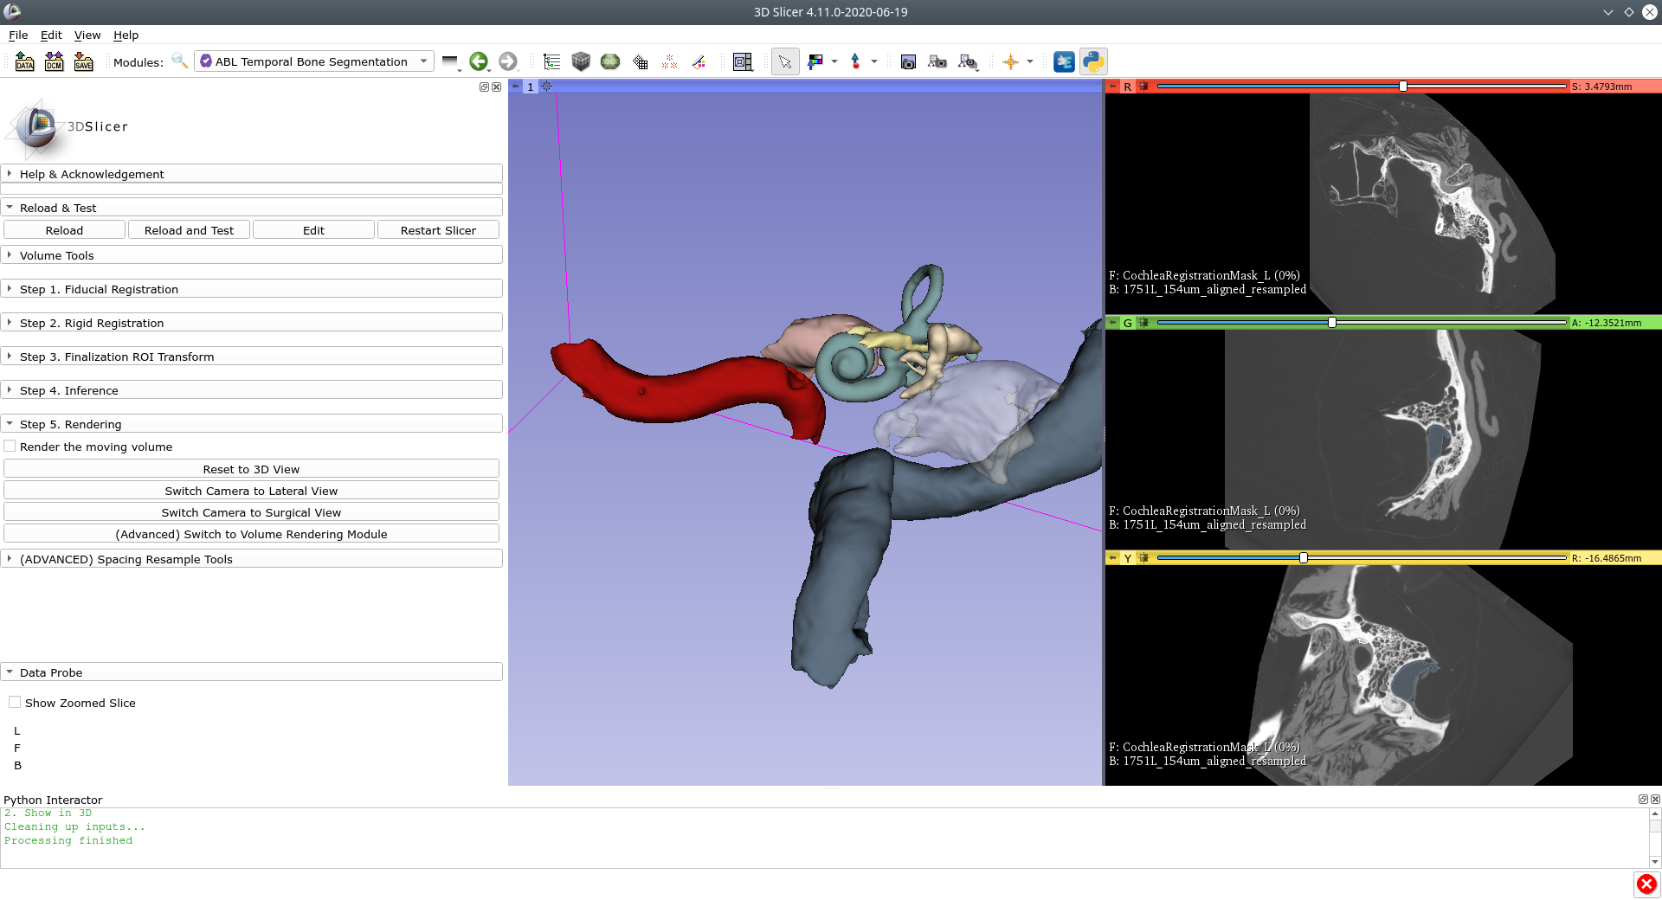
Task: Select the mouse pointer interaction mode
Action: [x=785, y=61]
